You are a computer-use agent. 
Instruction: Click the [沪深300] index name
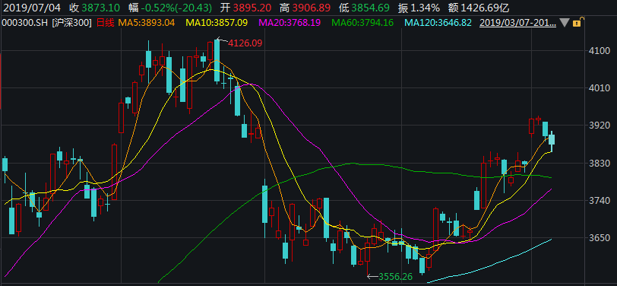71,23
